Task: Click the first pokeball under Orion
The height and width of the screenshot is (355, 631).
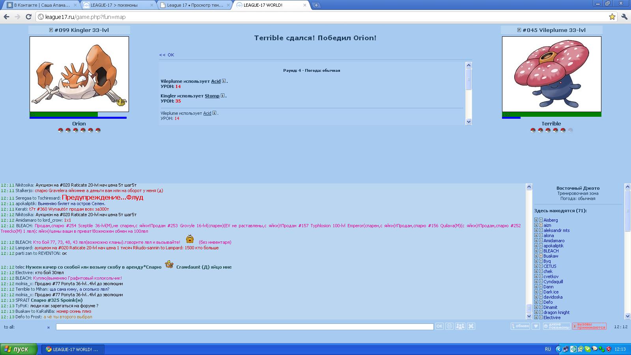Action: (x=60, y=130)
